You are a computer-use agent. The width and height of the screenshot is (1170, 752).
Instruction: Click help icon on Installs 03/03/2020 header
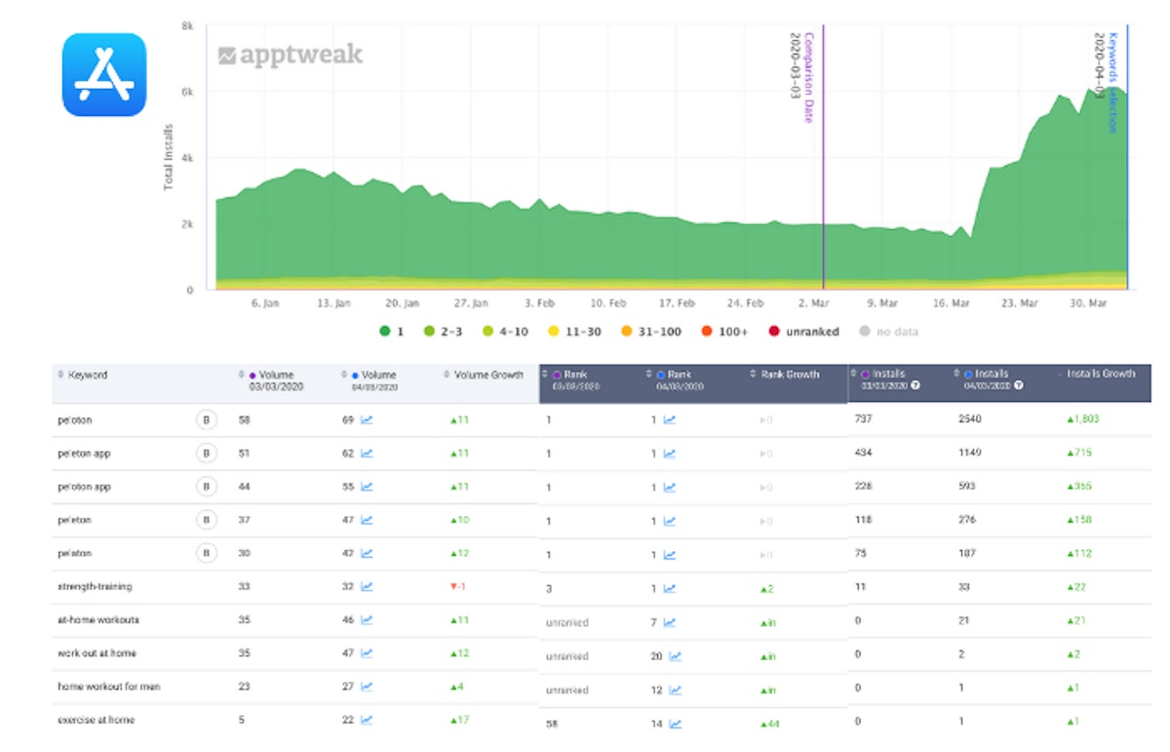click(914, 385)
